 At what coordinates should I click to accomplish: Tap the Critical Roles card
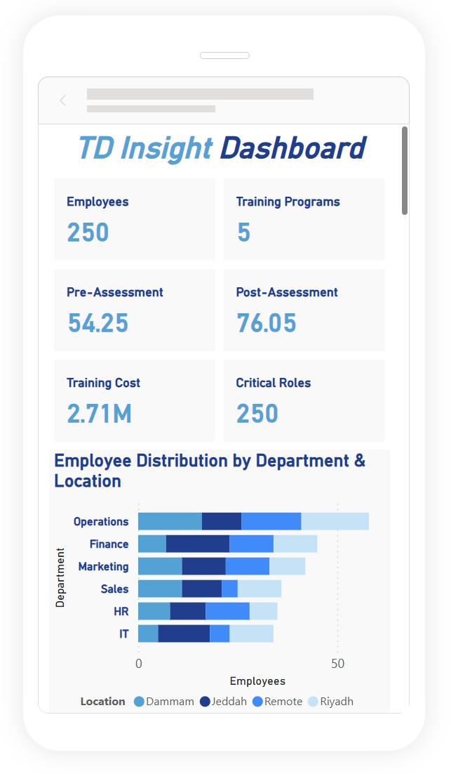(x=304, y=400)
